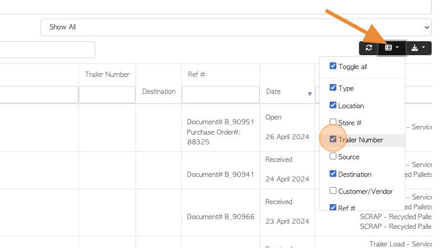Click the '26 April 2024' date
443x248 pixels.
click(287, 137)
